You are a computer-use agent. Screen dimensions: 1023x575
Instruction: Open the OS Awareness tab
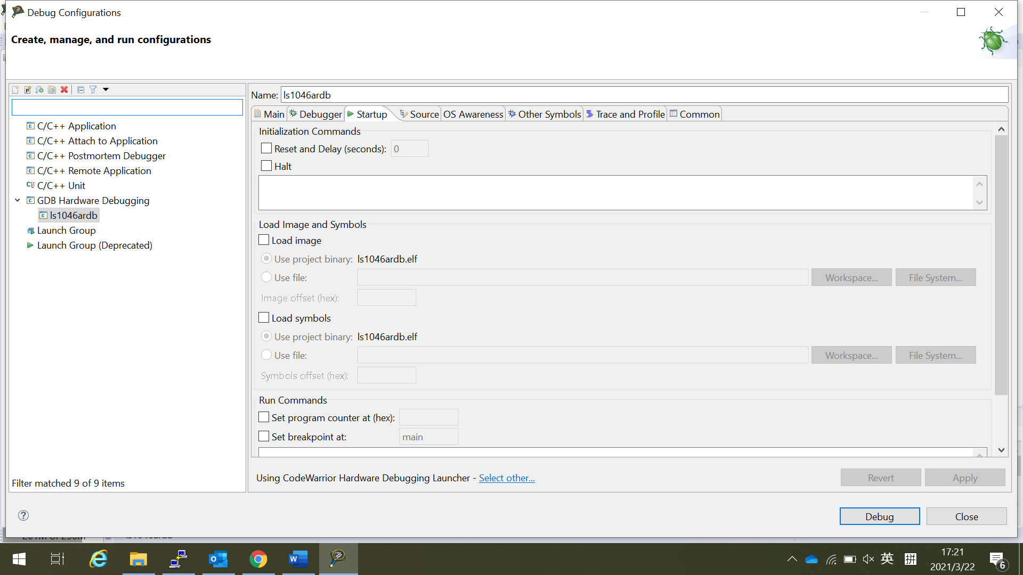click(473, 114)
